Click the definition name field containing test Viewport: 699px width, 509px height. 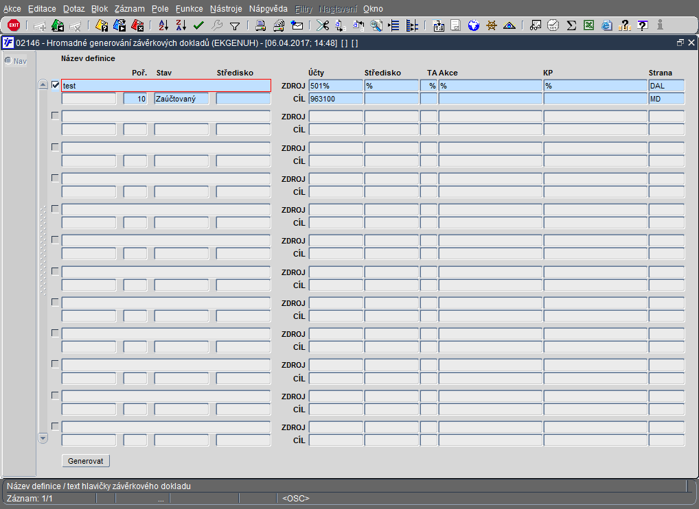click(166, 86)
